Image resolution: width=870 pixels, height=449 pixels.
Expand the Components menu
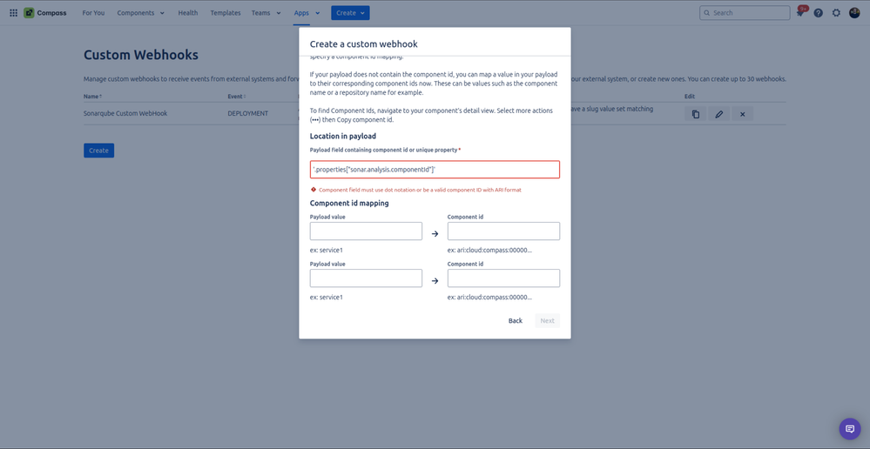141,13
